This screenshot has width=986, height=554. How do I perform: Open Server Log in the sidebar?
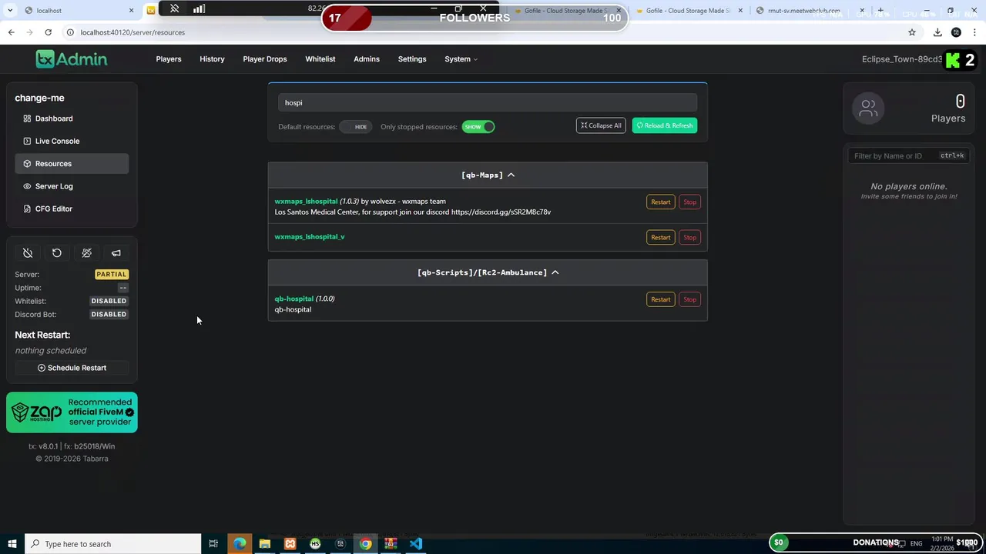click(72, 186)
